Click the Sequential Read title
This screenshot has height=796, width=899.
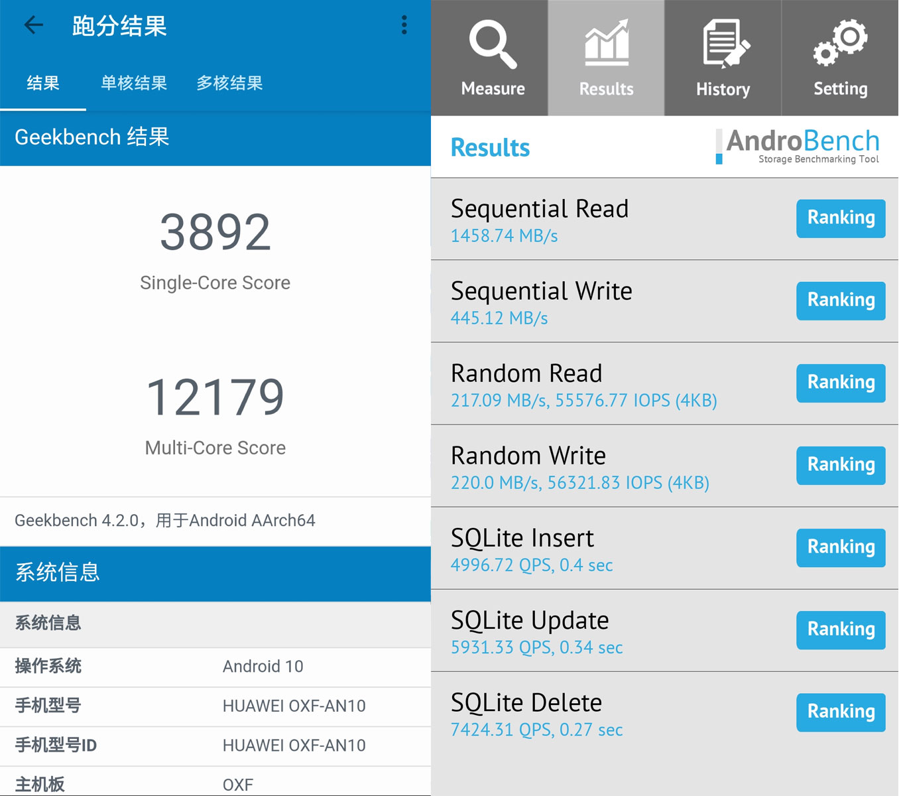540,208
